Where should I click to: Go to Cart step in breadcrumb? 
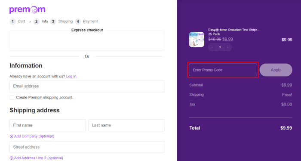(x=18, y=22)
